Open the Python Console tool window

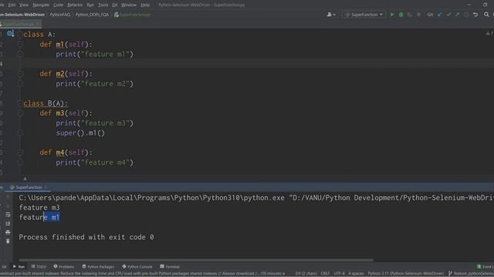pyautogui.click(x=137, y=267)
